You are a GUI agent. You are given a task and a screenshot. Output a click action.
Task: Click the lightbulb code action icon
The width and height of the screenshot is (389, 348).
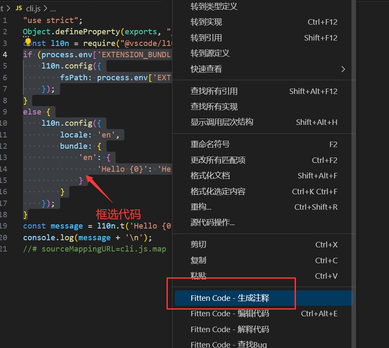[28, 41]
